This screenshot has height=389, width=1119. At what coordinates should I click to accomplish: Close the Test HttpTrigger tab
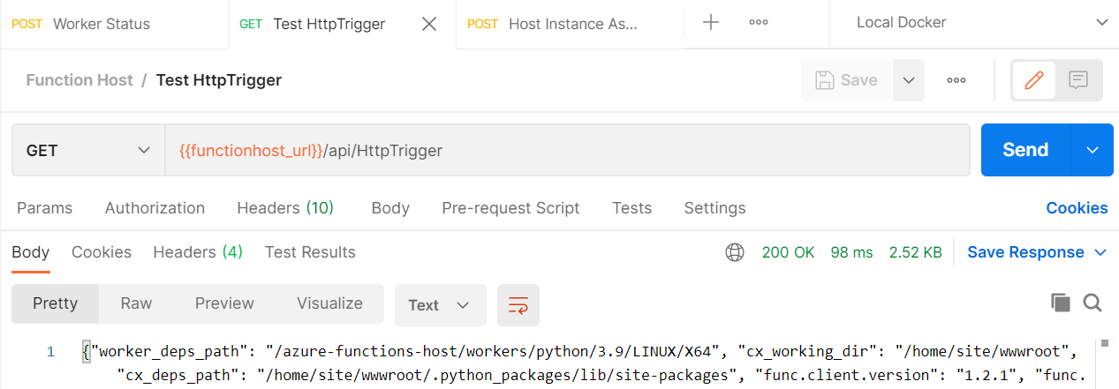tap(429, 24)
